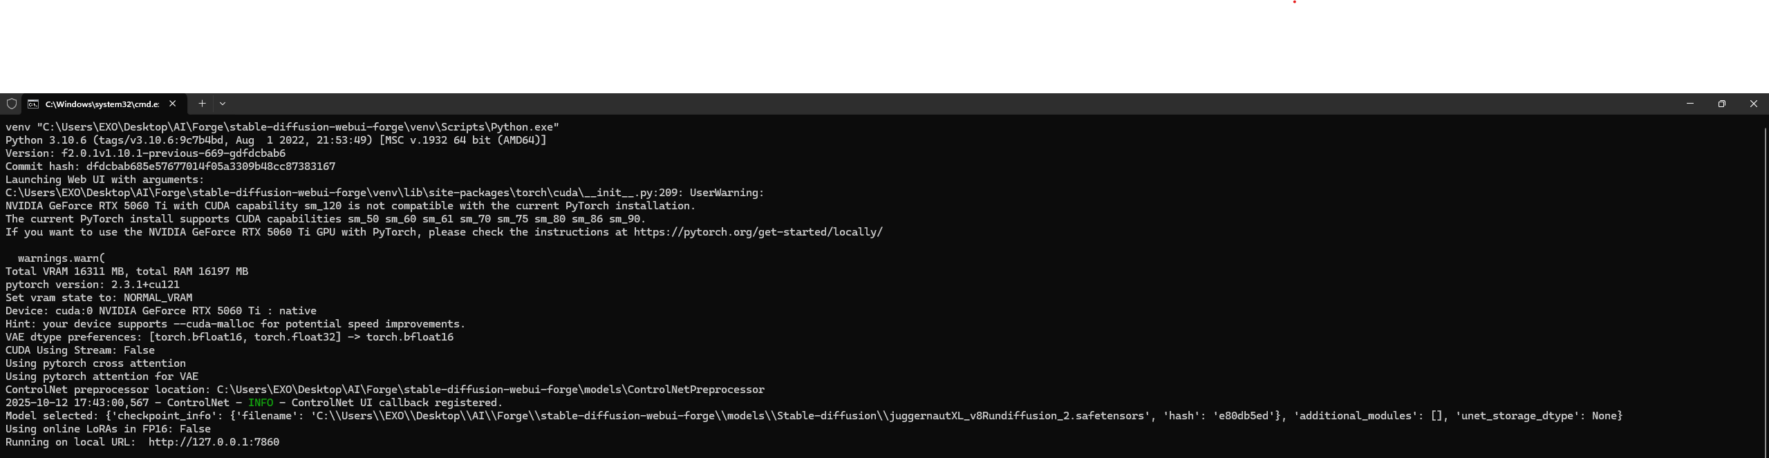Close the cmd.exe tab

tap(173, 104)
